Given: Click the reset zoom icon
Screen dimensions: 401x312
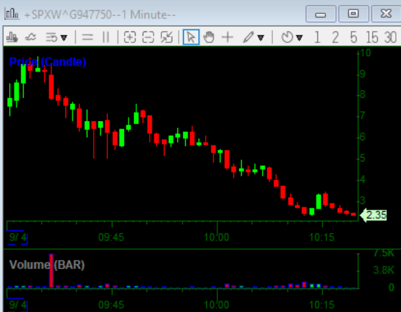Looking at the screenshot, I should click(166, 37).
